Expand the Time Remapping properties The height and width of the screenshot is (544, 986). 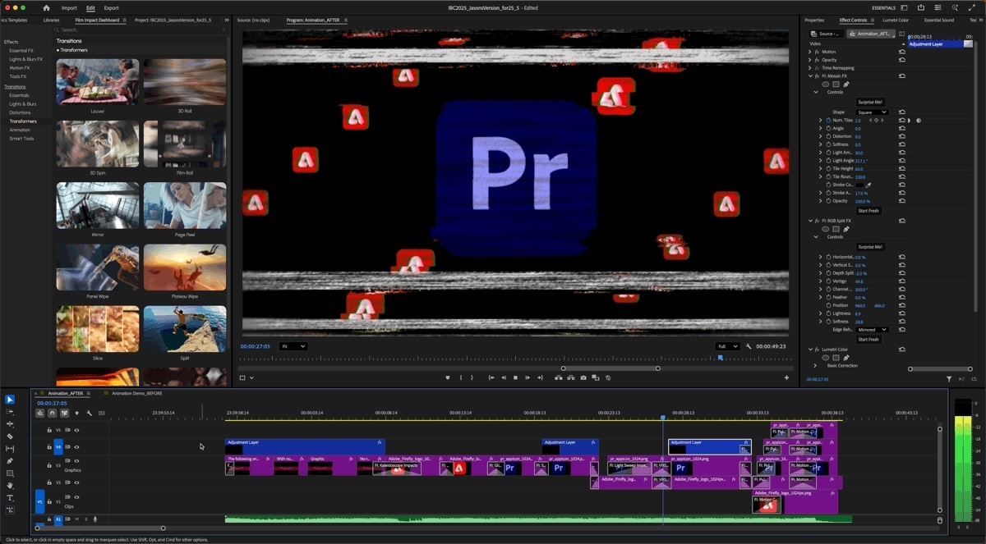(810, 68)
